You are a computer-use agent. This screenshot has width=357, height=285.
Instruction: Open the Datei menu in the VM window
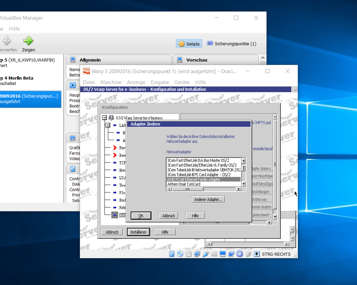[x=89, y=82]
